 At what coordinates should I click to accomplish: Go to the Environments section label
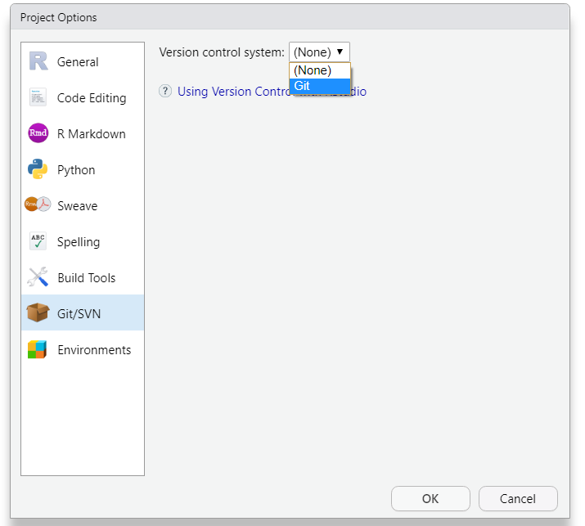(94, 350)
